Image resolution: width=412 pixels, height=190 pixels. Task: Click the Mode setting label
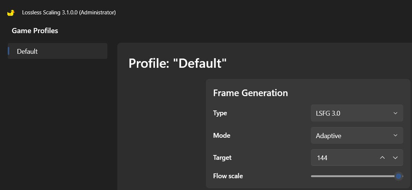pos(222,136)
